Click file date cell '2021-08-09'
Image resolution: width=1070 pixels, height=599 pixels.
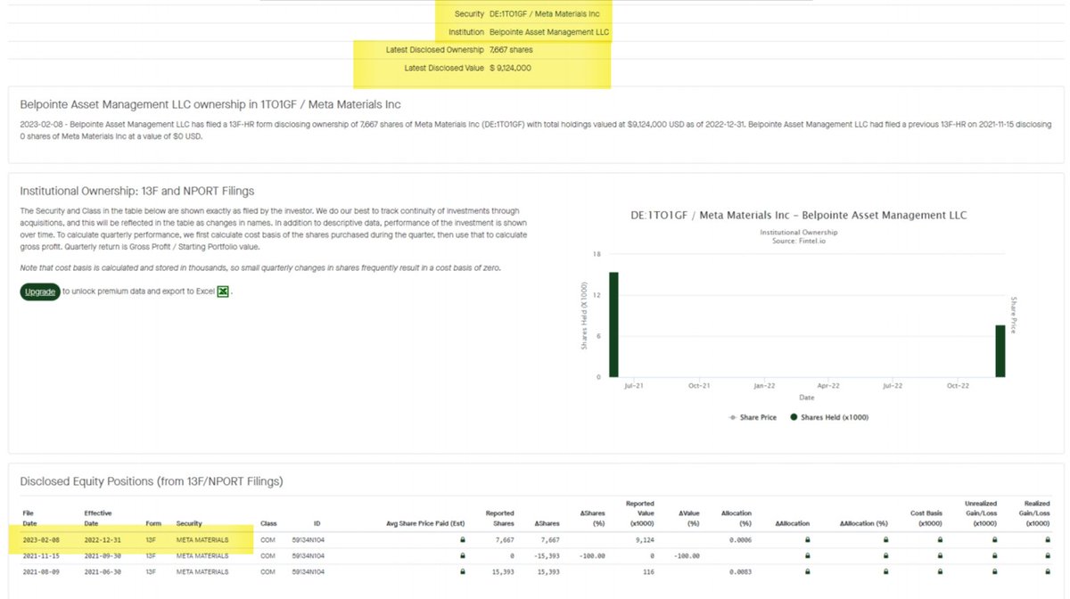[x=39, y=572]
